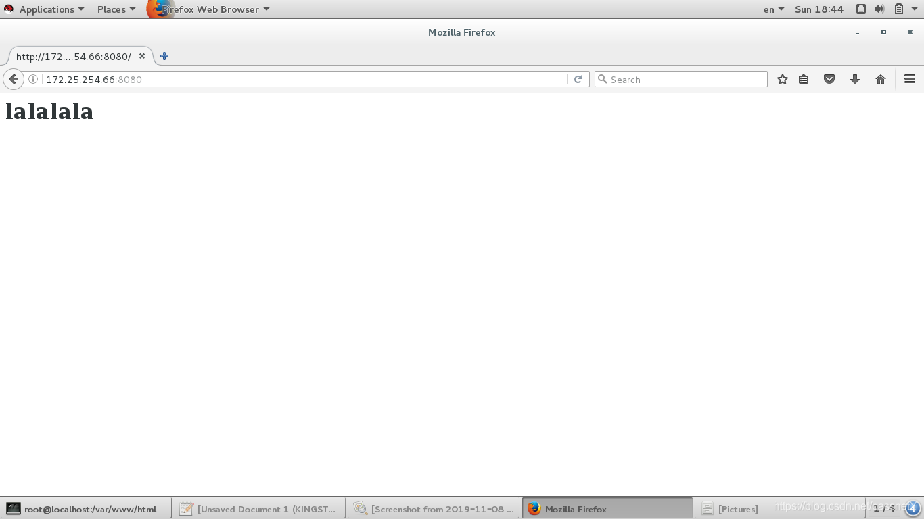The height and width of the screenshot is (519, 924).
Task: Show site information icon in URL bar
Action: tap(33, 79)
